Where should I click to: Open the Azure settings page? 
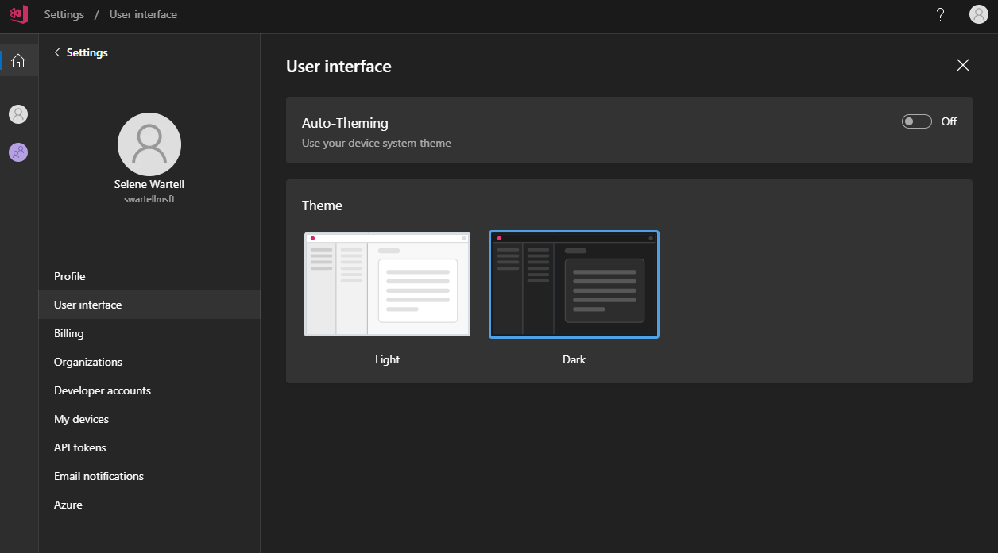click(x=149, y=505)
